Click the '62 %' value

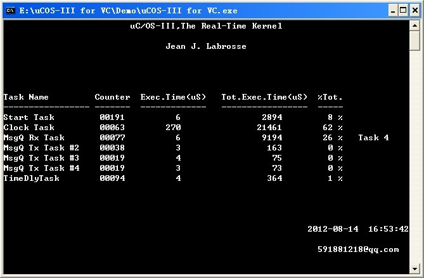point(333,128)
